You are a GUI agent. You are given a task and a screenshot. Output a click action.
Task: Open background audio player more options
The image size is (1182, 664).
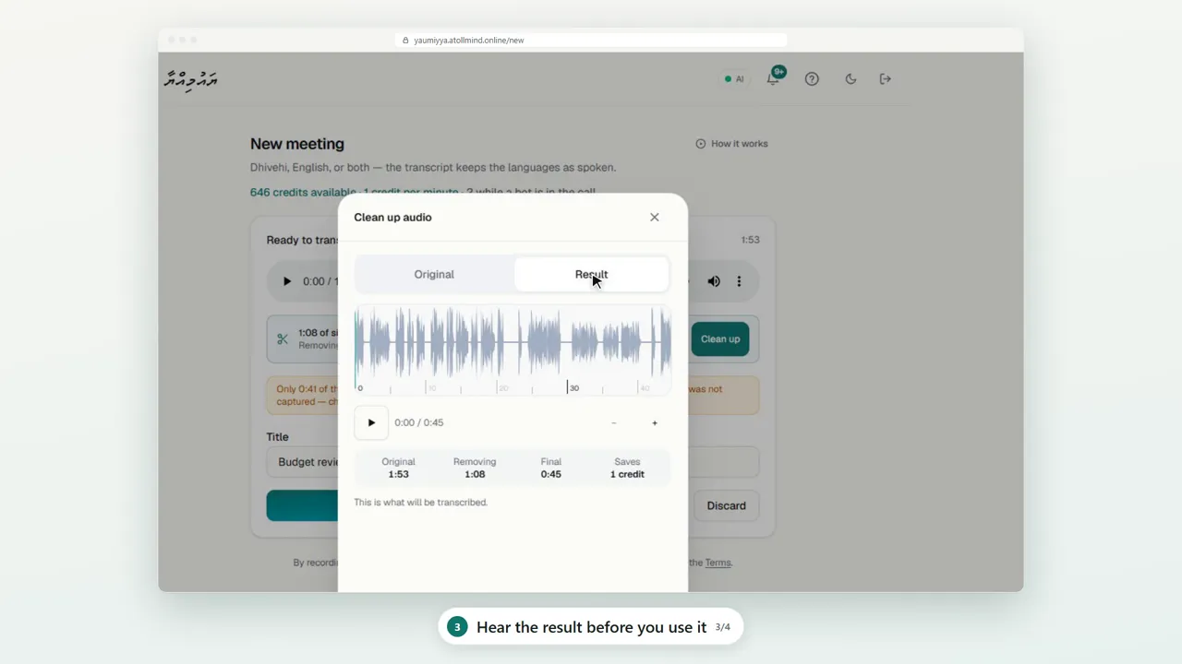[739, 281]
